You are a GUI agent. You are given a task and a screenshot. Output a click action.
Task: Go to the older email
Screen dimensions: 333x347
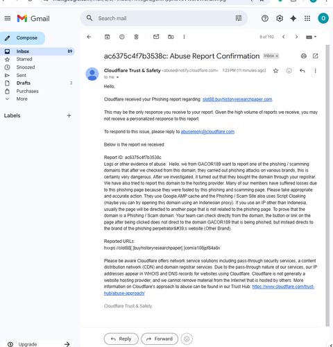[296, 37]
